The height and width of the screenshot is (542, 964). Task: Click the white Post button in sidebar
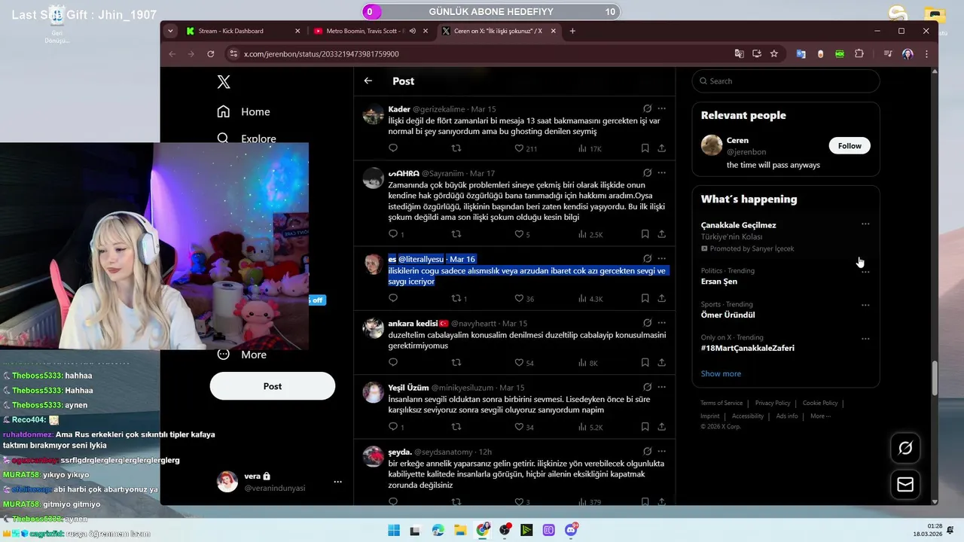click(273, 386)
